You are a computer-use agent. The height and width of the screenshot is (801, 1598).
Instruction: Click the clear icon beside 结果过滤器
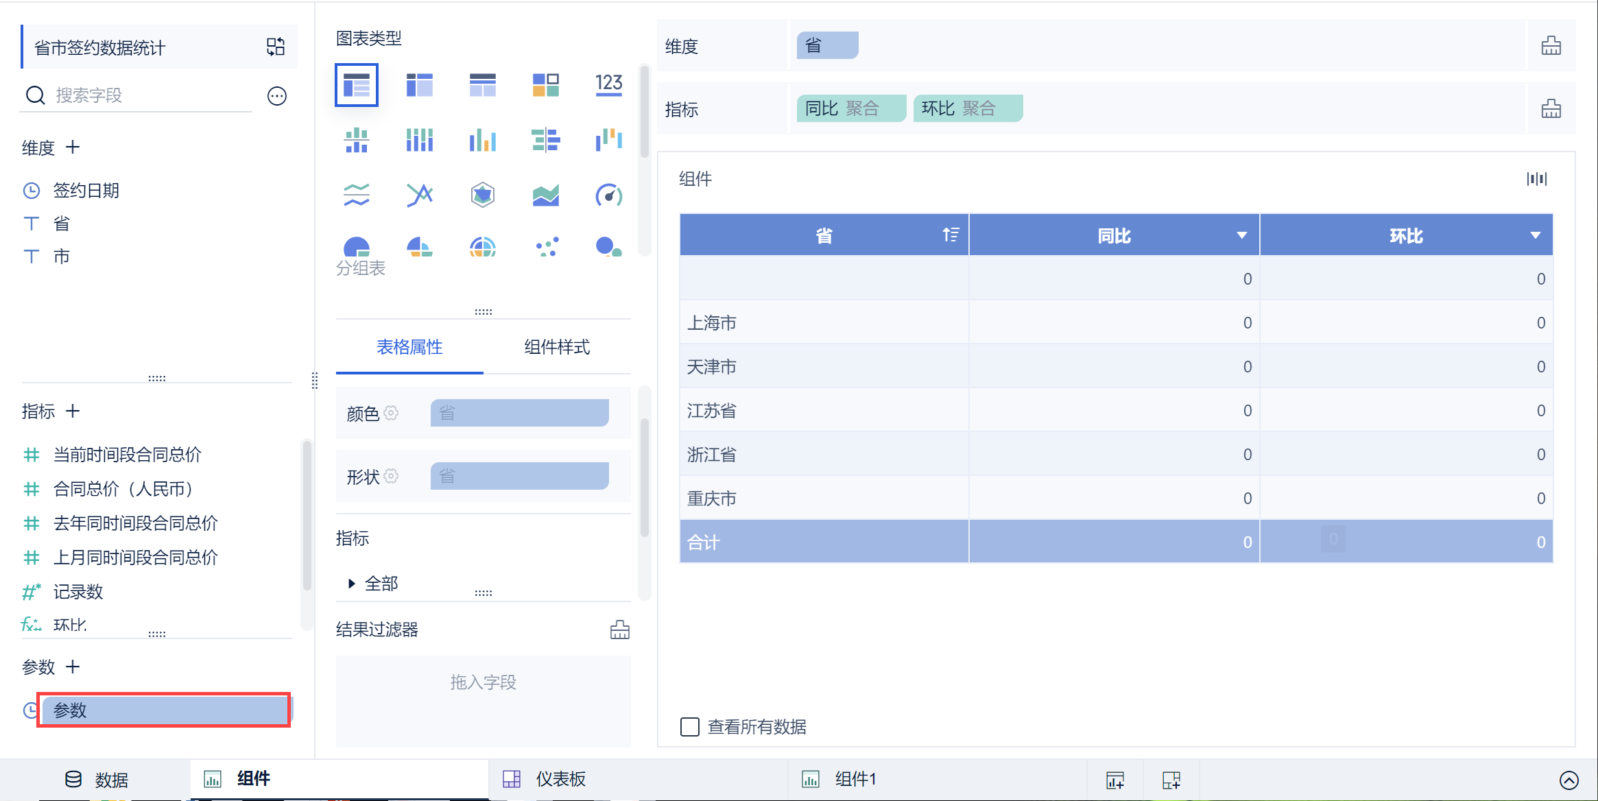[619, 630]
